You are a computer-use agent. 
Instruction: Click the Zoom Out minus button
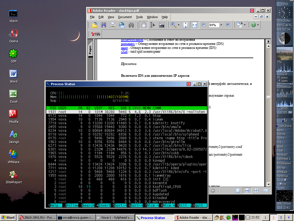pyautogui.click(x=204, y=25)
